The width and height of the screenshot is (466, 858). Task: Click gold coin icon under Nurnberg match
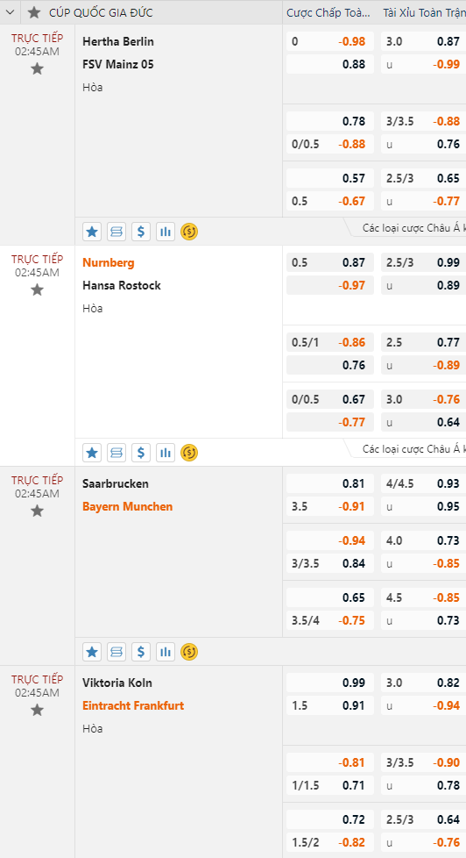[x=189, y=453]
